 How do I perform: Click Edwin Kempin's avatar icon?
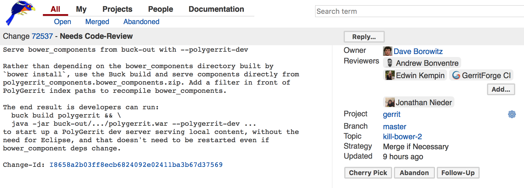(390, 75)
